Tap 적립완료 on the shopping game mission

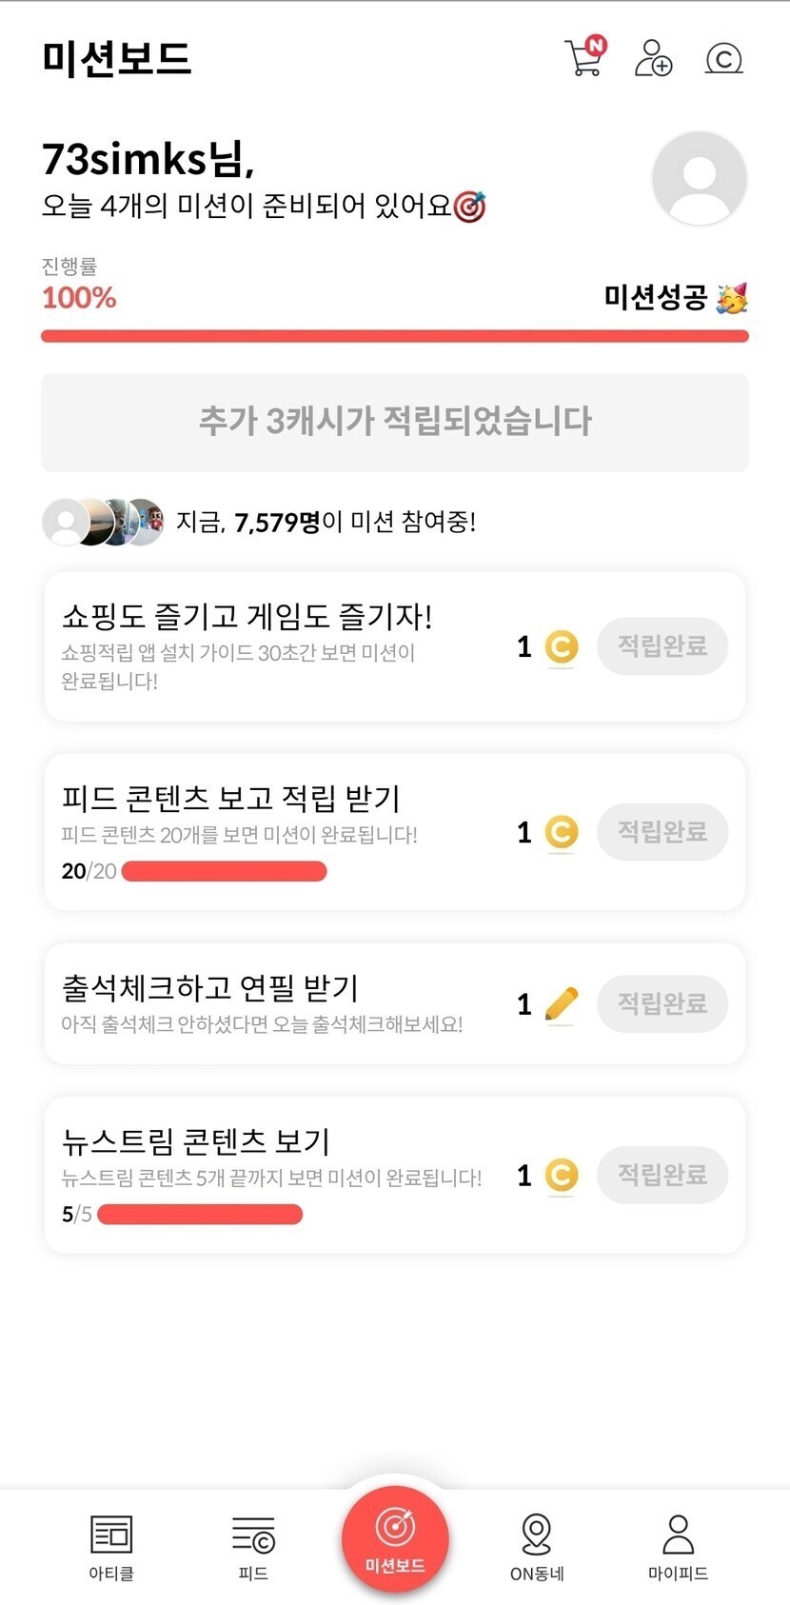662,646
